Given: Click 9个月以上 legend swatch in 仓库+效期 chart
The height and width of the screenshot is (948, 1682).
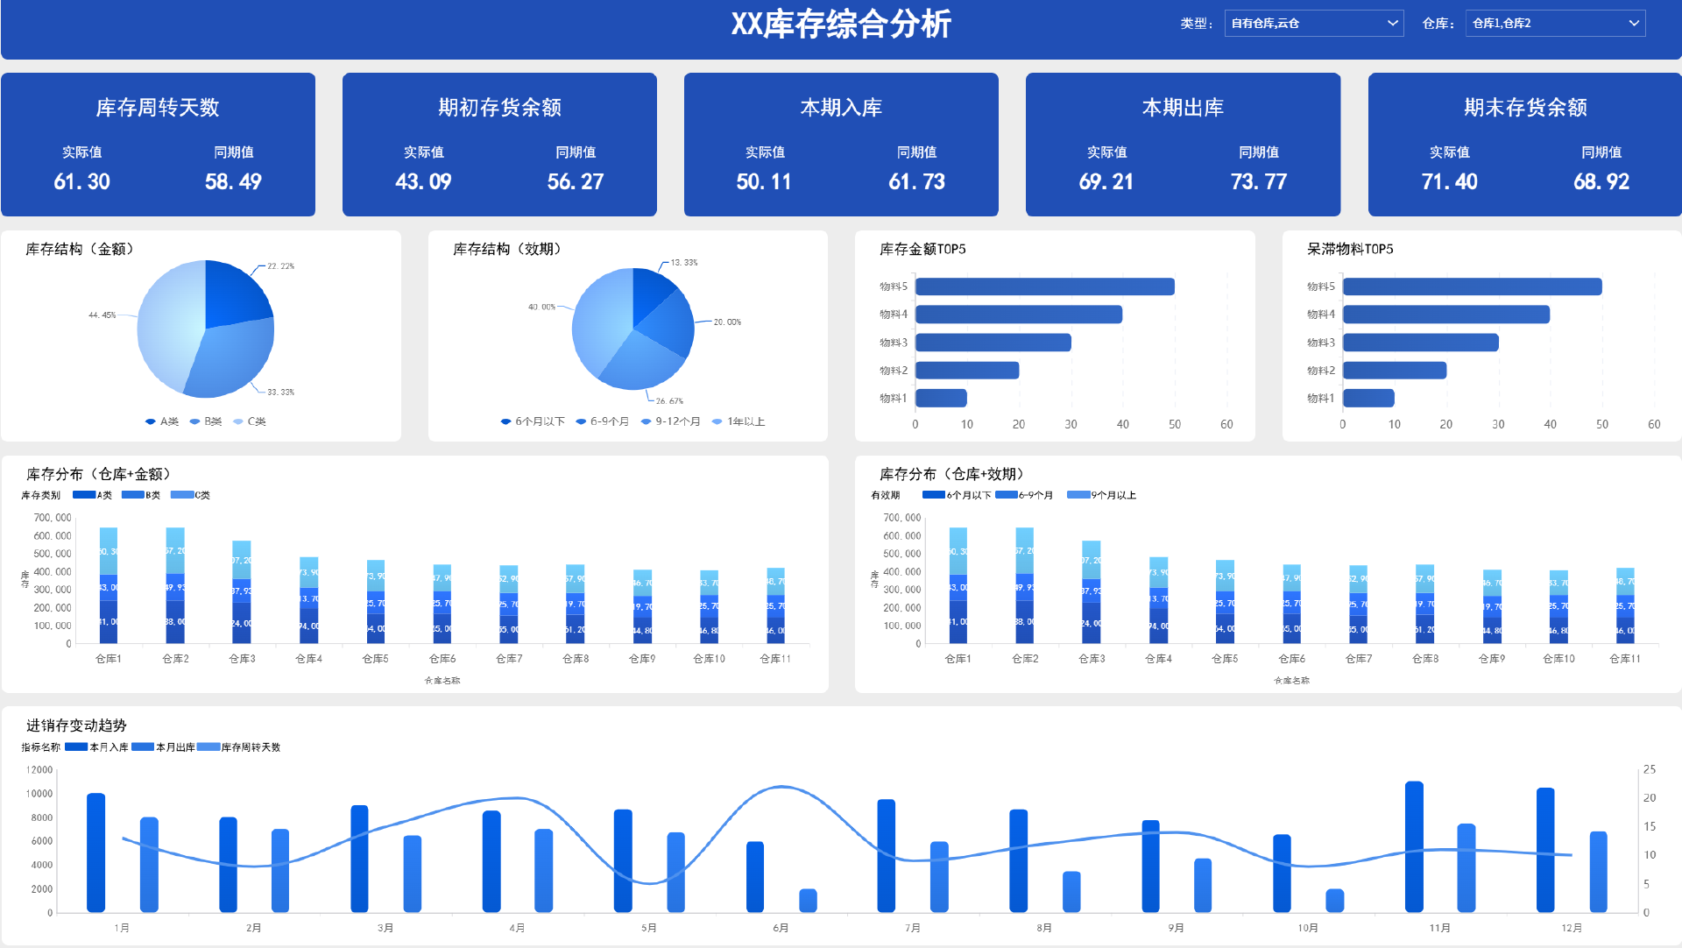Looking at the screenshot, I should pos(1078,495).
